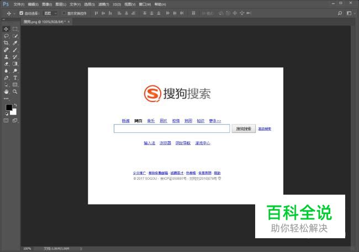The image size is (359, 252).
Task: Toggle the 自动选择 auto-select checkbox
Action: (22, 13)
